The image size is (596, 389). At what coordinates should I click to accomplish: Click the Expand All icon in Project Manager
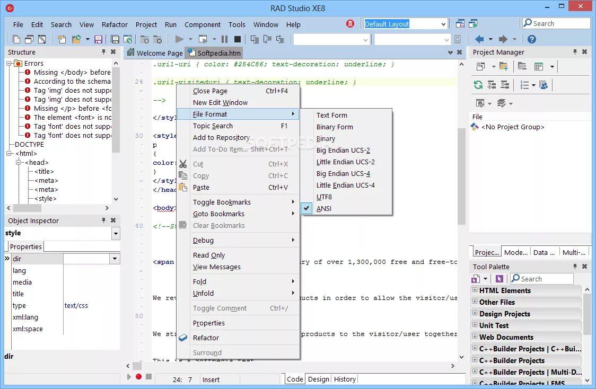point(492,85)
